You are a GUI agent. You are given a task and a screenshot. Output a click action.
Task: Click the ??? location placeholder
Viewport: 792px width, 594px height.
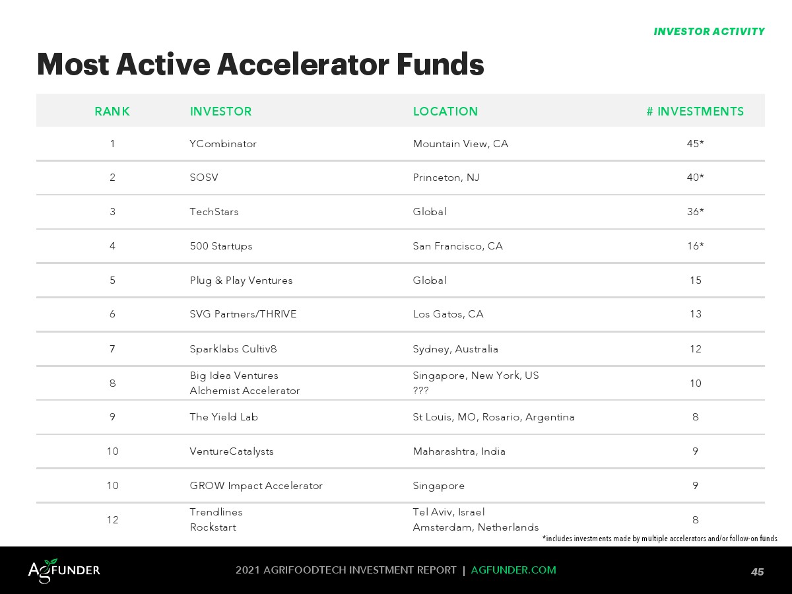420,391
